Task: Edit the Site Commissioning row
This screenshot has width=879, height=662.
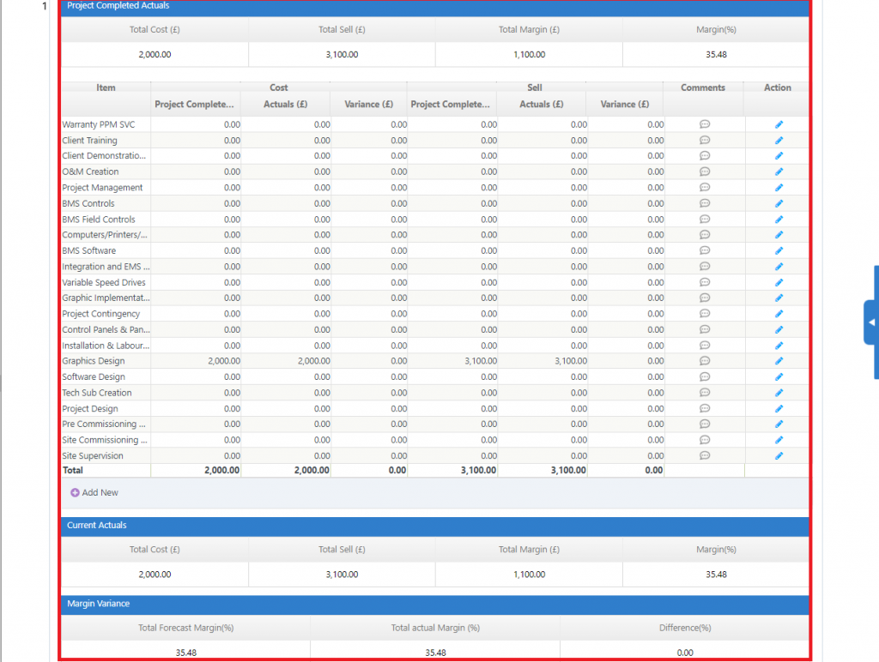Action: click(x=779, y=440)
